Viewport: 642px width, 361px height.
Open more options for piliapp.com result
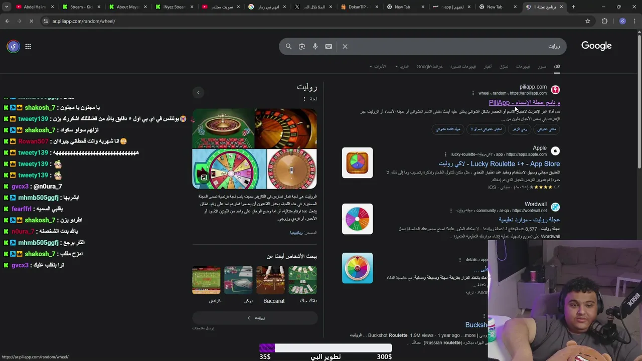pyautogui.click(x=473, y=93)
